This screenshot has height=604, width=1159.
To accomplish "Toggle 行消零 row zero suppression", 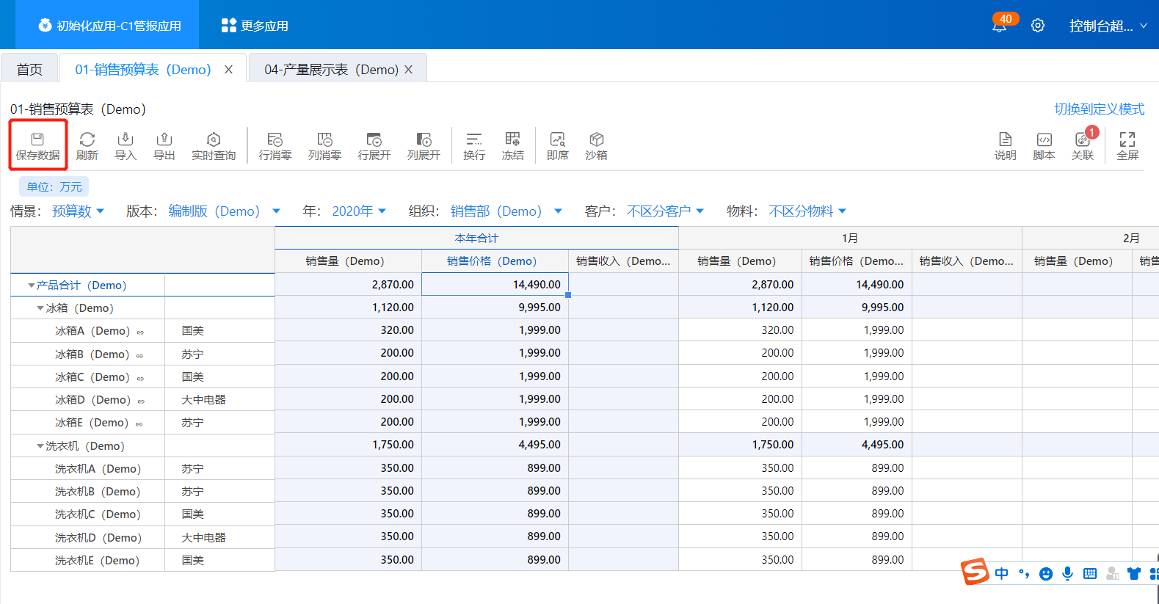I will [x=275, y=145].
